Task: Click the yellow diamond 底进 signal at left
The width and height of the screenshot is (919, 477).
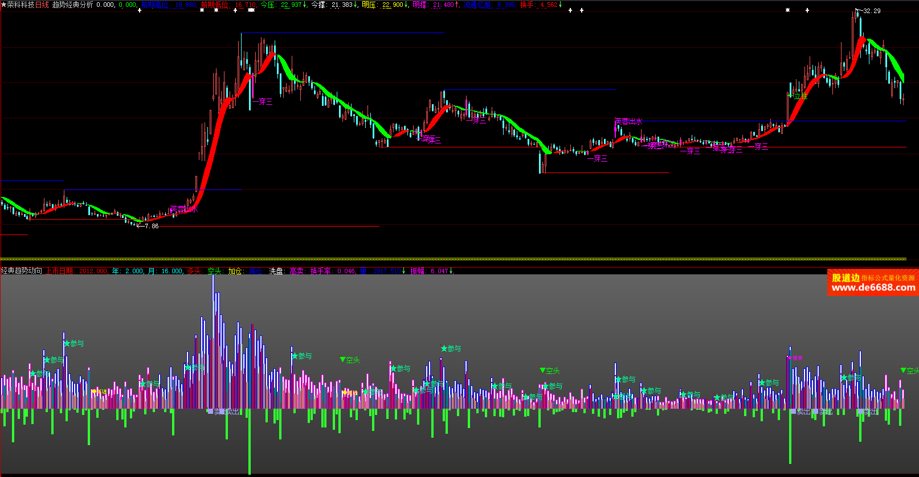Action: click(94, 392)
